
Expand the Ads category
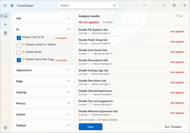tap(43, 18)
